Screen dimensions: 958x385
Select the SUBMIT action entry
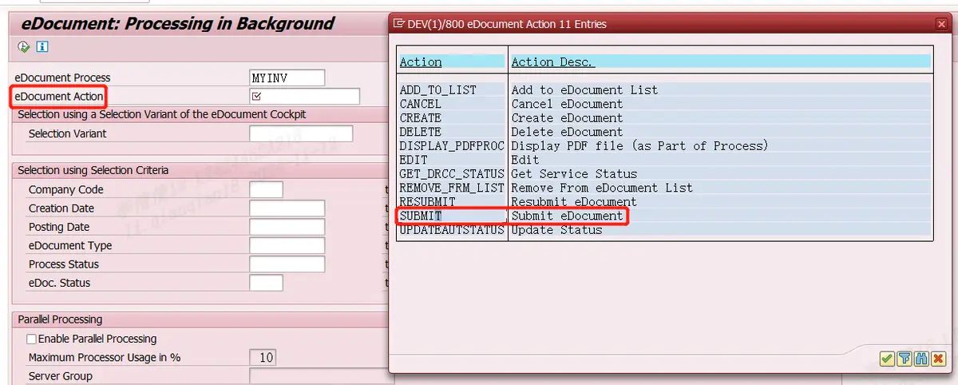421,216
